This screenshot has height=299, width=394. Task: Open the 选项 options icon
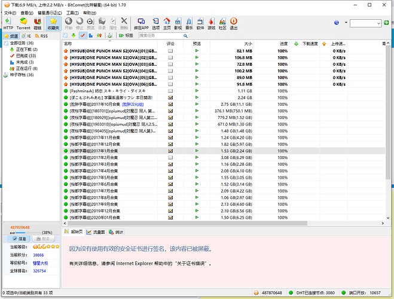[156, 23]
